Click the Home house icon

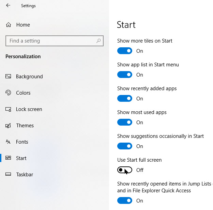click(9, 25)
